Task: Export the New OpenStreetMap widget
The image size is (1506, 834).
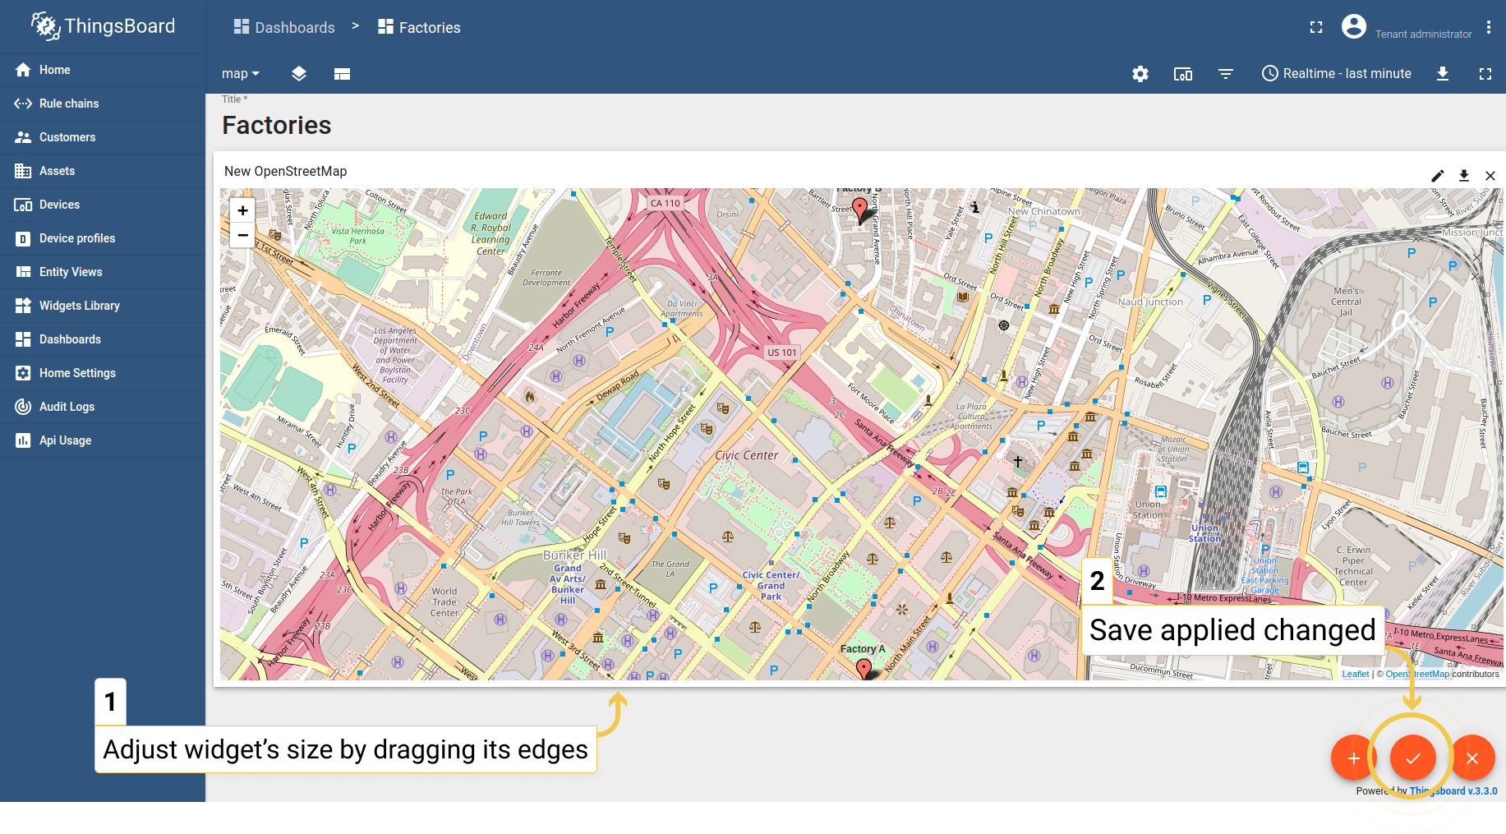Action: click(1464, 176)
